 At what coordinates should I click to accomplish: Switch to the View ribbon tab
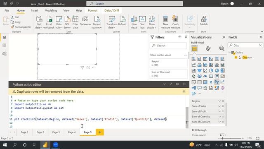pos(66,10)
